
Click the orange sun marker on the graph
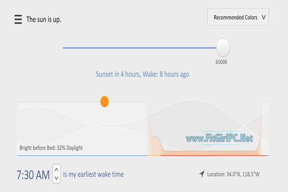(x=104, y=102)
